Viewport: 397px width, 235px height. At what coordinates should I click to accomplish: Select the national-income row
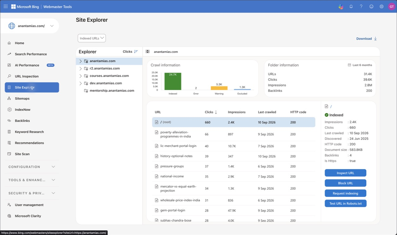pos(234,176)
